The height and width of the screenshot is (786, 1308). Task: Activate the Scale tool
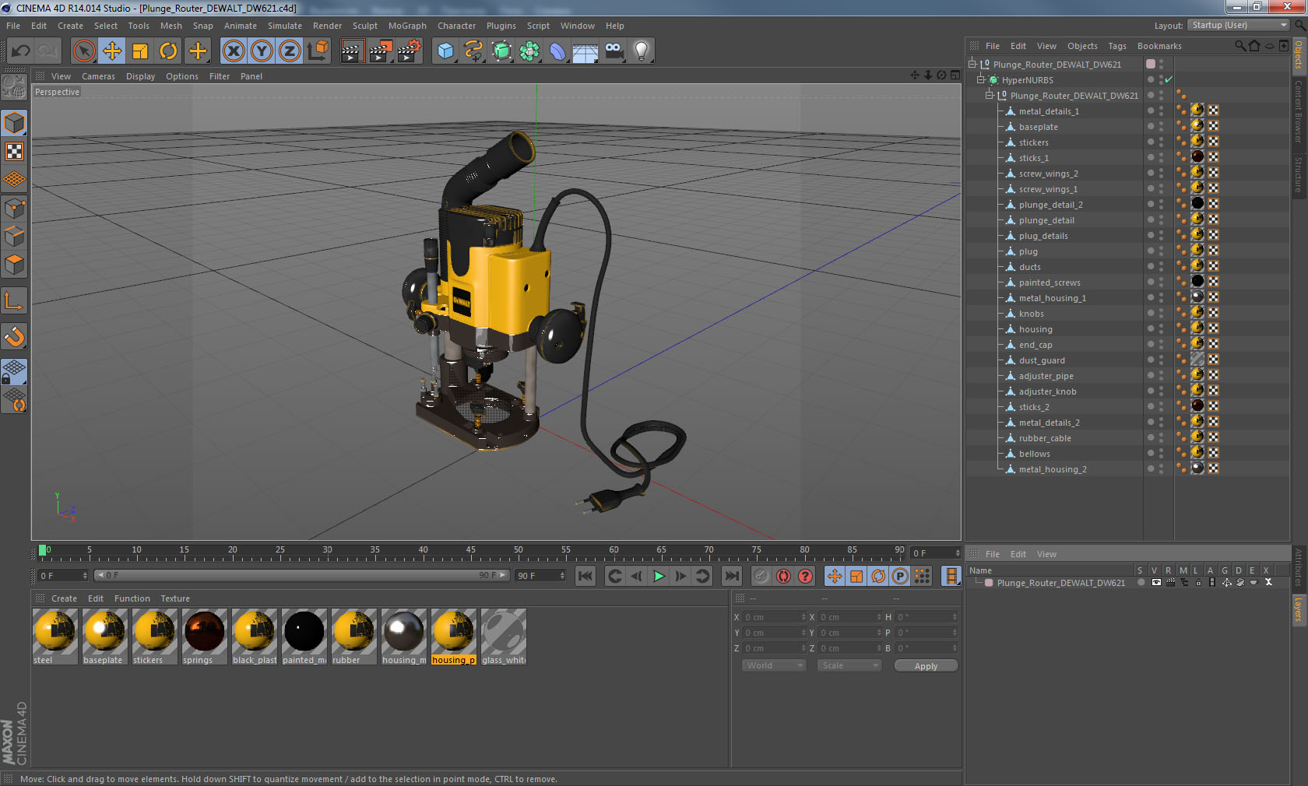pos(140,51)
